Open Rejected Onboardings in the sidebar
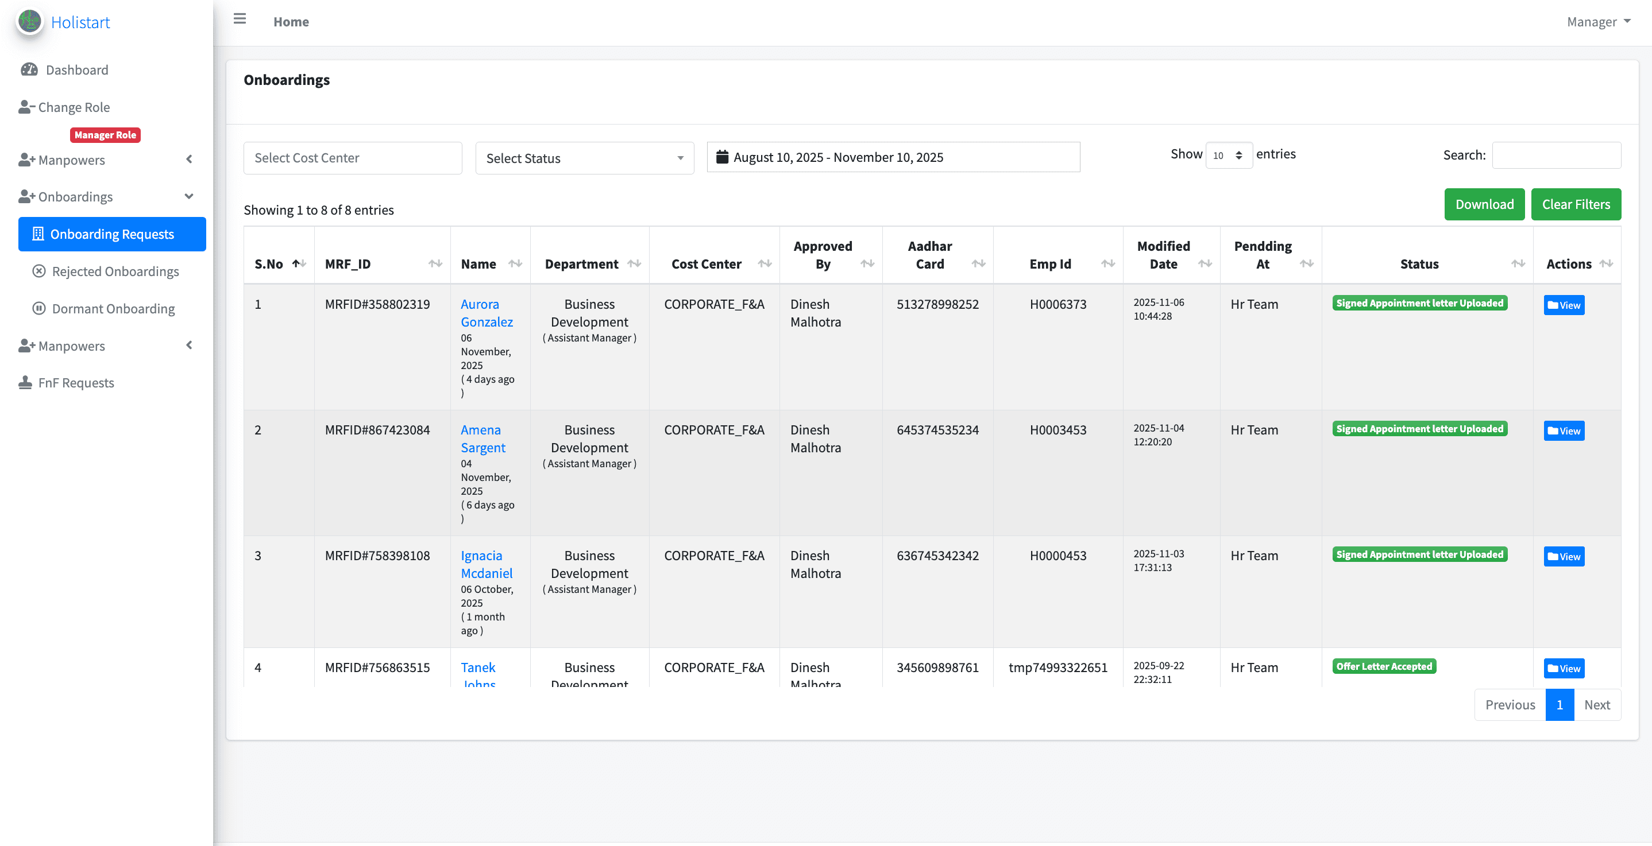 click(x=115, y=270)
